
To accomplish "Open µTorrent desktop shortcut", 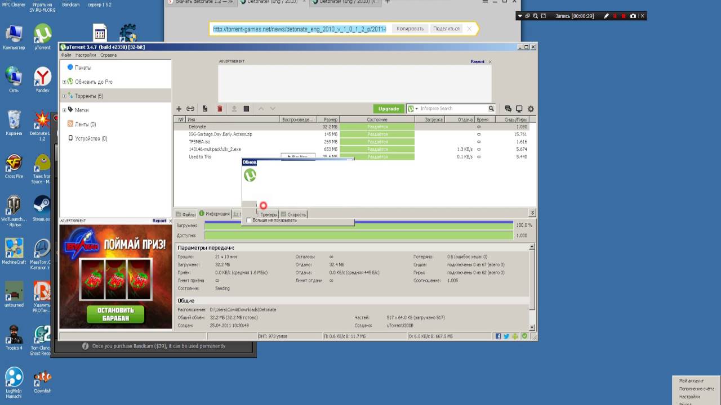I will pos(42,37).
